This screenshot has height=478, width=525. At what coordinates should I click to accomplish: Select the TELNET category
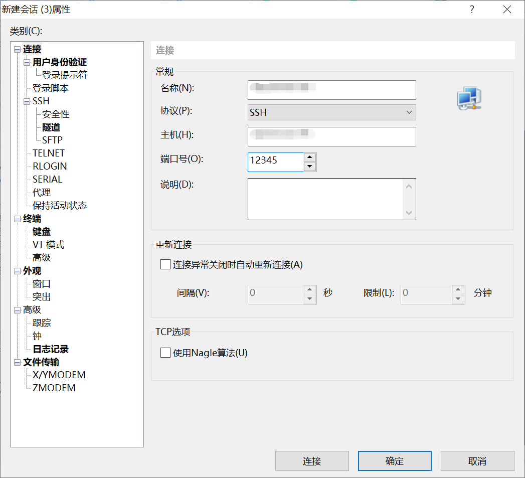pyautogui.click(x=49, y=153)
